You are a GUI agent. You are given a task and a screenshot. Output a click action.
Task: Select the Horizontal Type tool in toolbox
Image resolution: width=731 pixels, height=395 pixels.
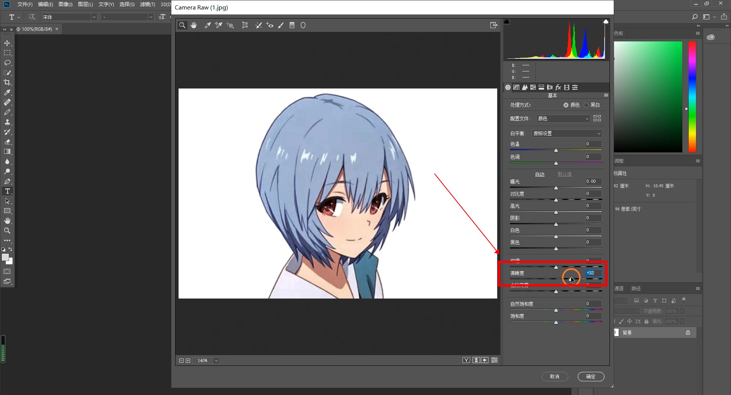(7, 191)
